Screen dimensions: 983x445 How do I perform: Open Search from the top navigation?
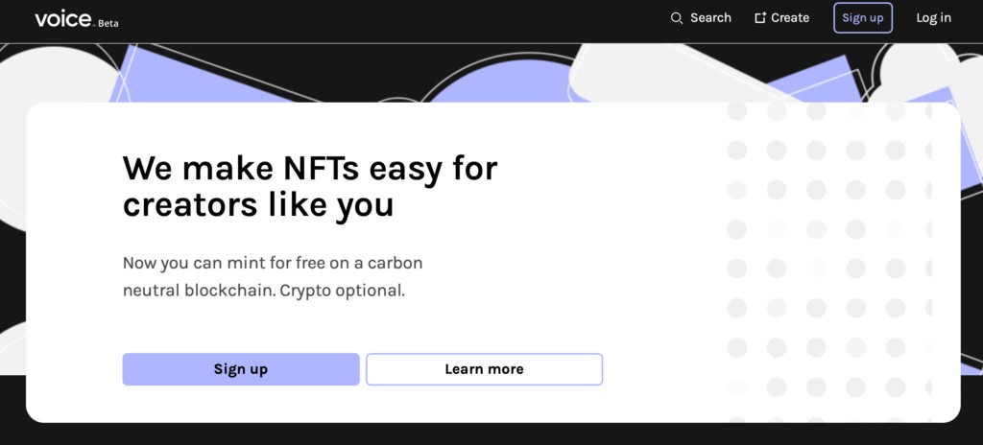pos(710,18)
